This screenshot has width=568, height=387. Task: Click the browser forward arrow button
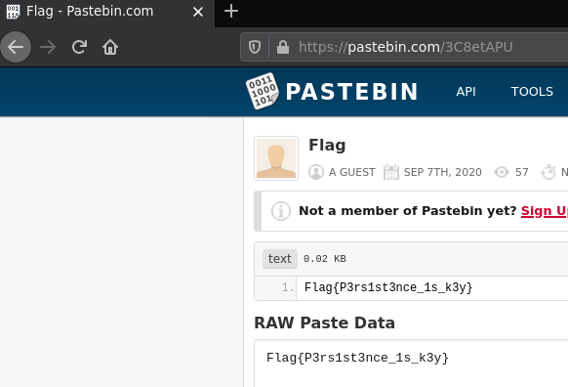pyautogui.click(x=48, y=47)
